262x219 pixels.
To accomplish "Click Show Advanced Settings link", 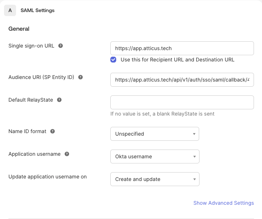I will tap(224, 203).
